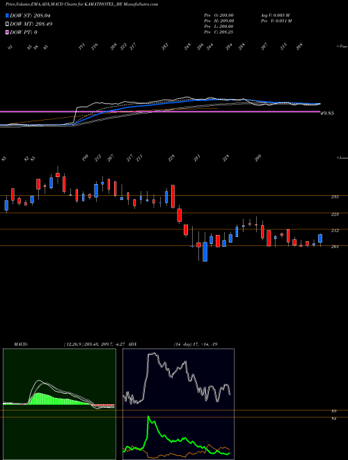Click the 'Pre L' low price value
Image resolution: width=348 pixels, height=460 pixels.
[219, 26]
